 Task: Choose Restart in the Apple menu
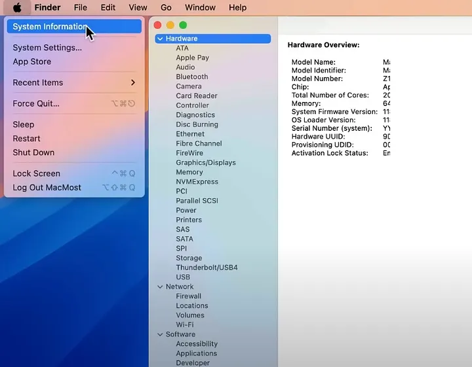[26, 139]
